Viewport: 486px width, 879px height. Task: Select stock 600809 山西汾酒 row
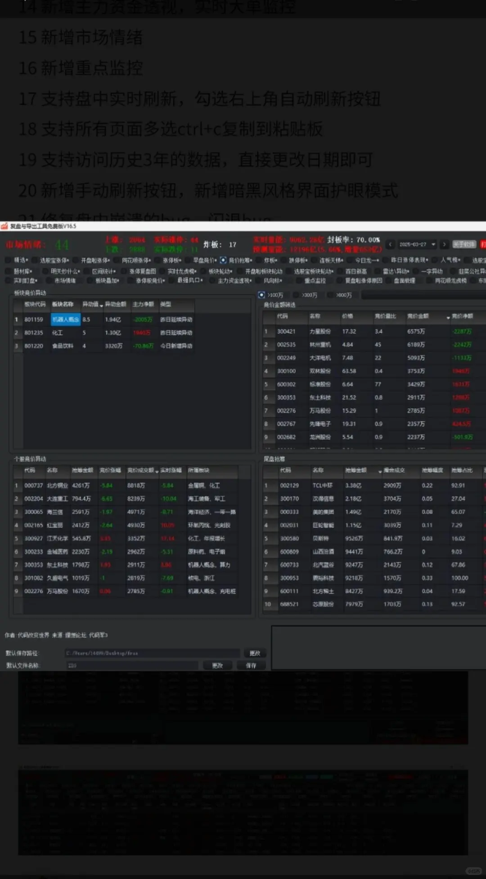374,551
